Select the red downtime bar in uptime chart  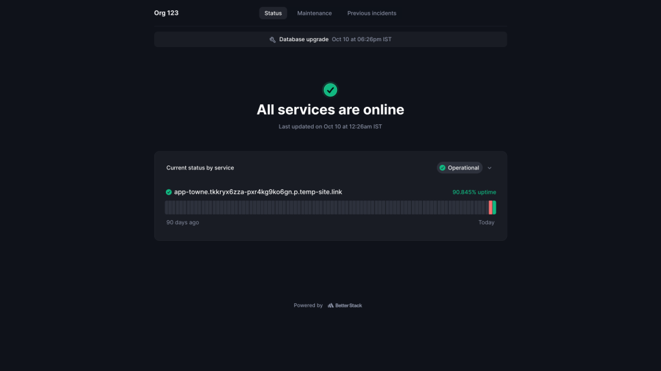491,207
